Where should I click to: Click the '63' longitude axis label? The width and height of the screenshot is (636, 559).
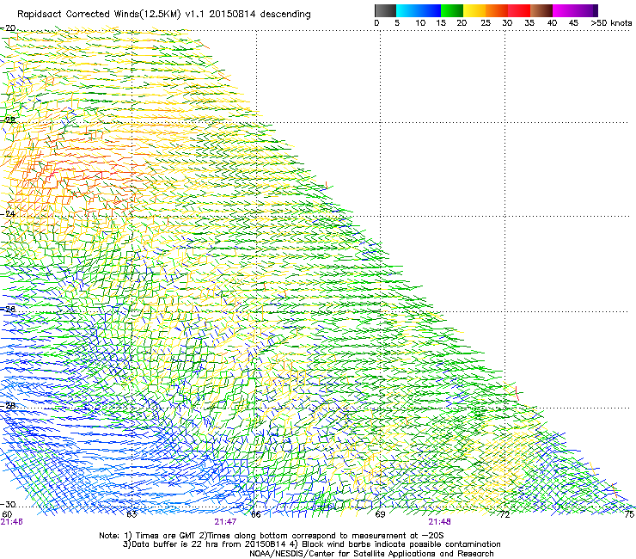131,514
